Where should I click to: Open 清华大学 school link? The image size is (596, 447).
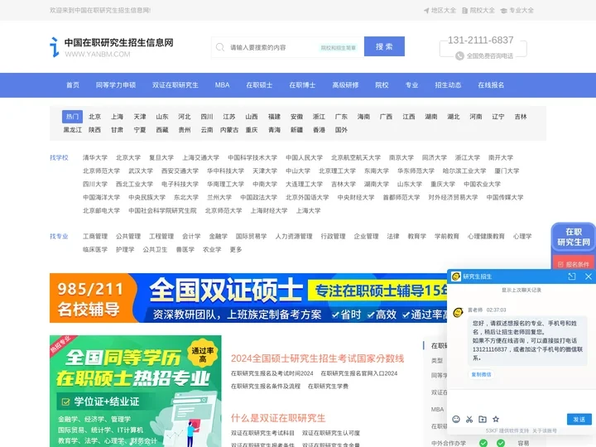pyautogui.click(x=95, y=158)
